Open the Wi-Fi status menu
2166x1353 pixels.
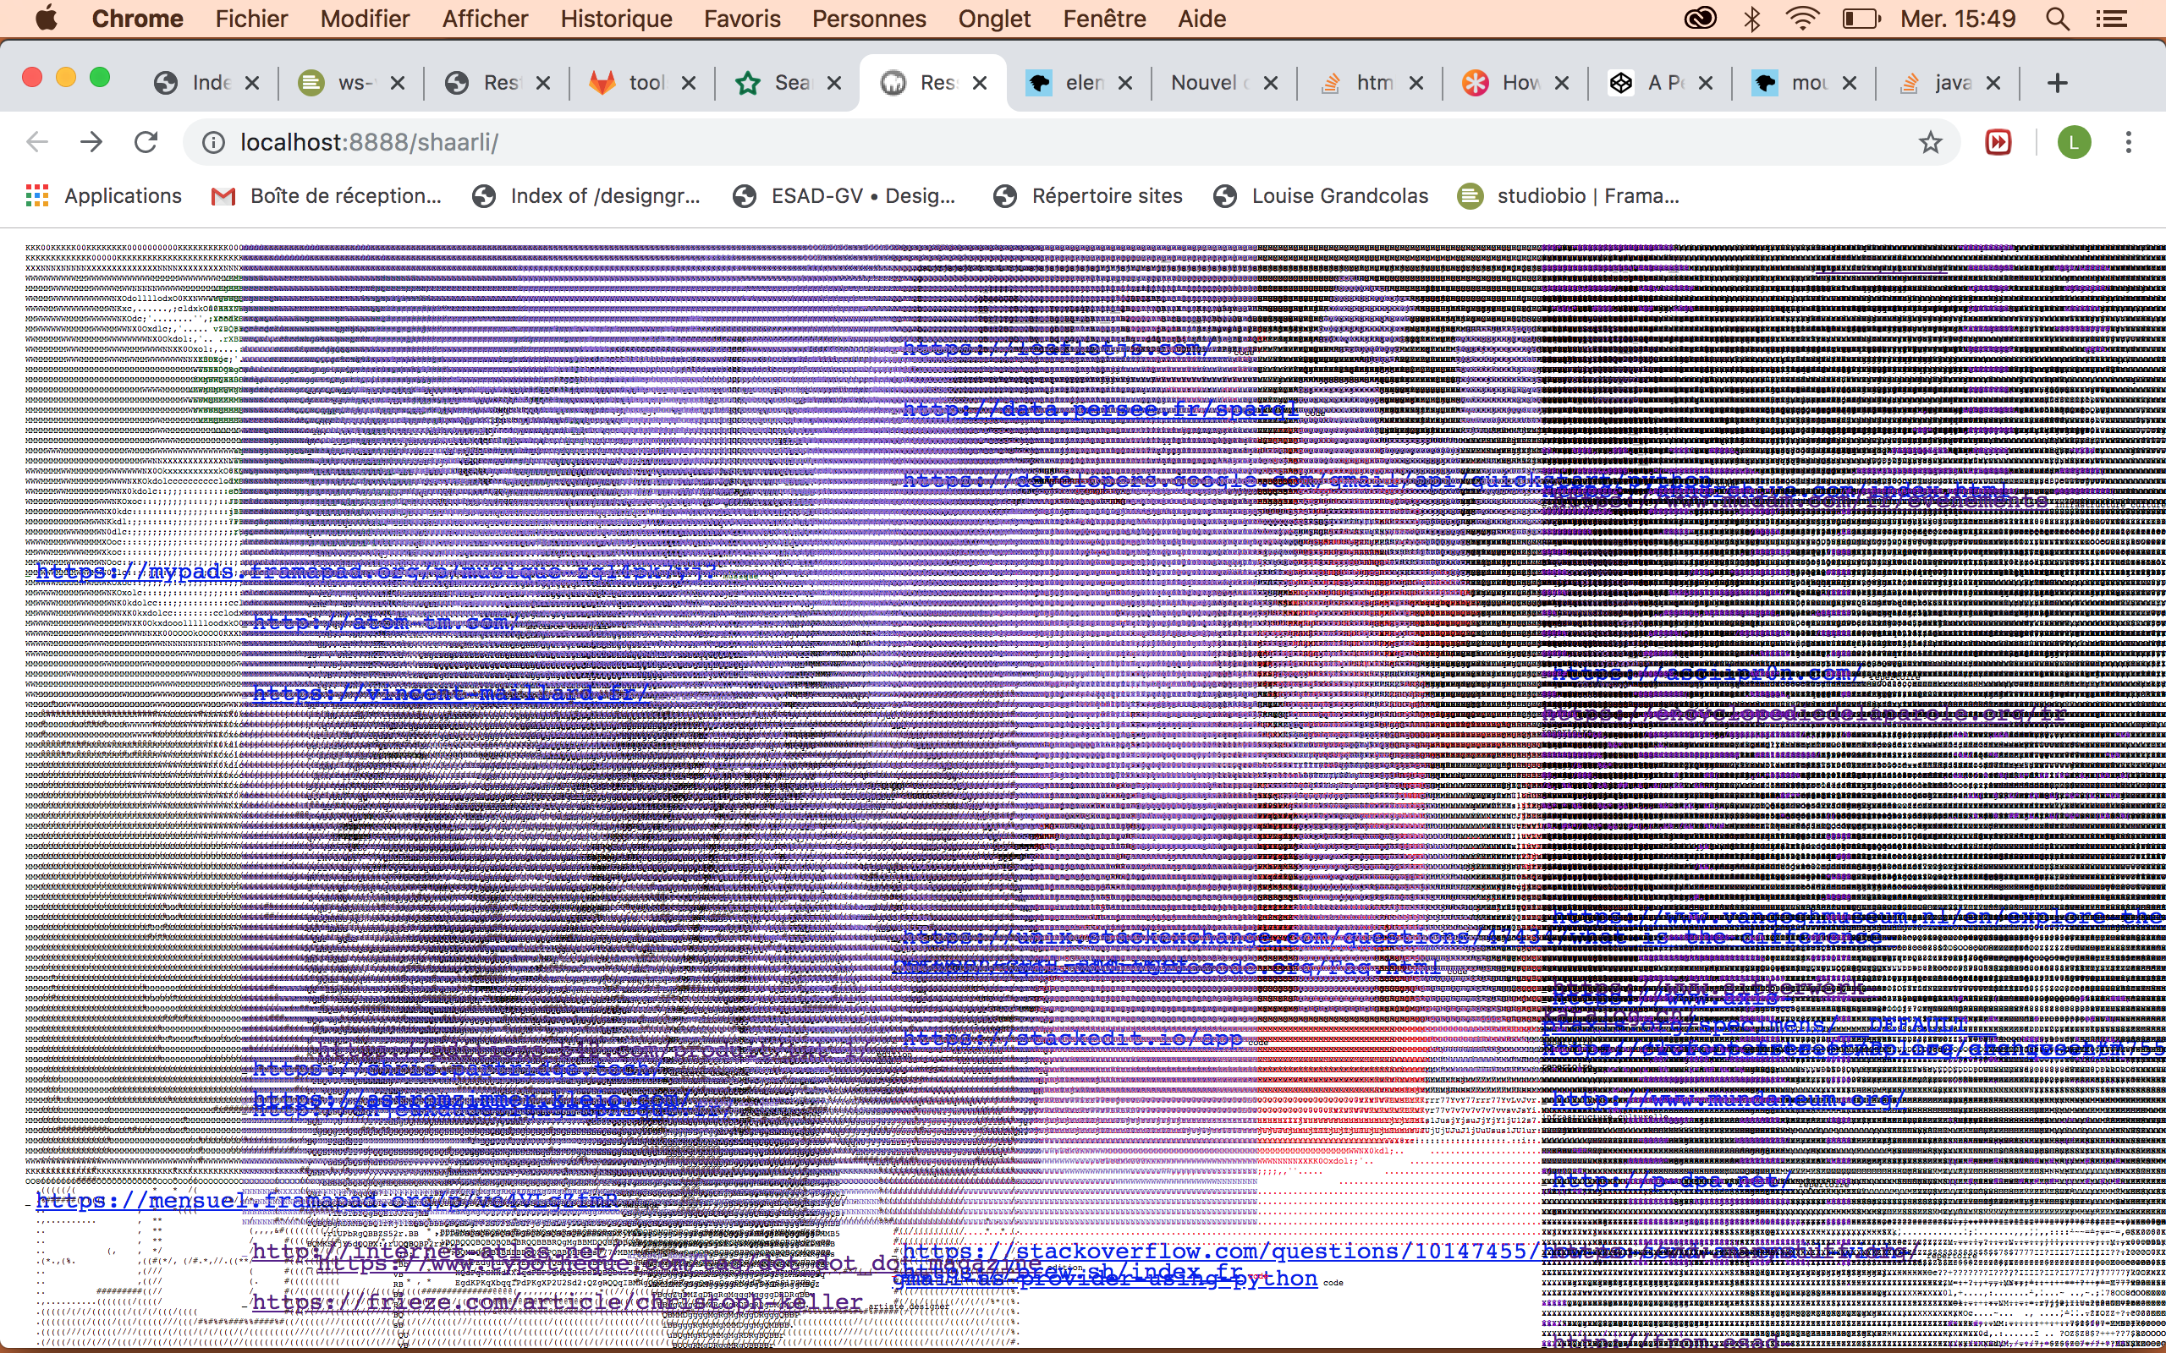pos(1801,19)
